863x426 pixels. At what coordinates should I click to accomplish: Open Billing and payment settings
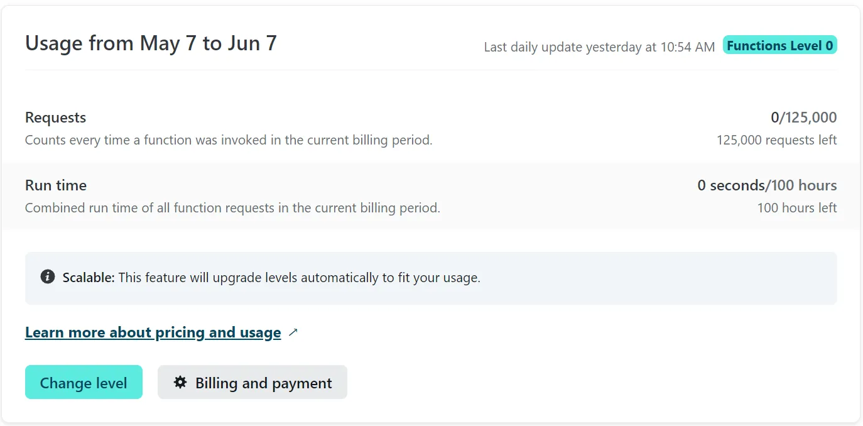252,382
